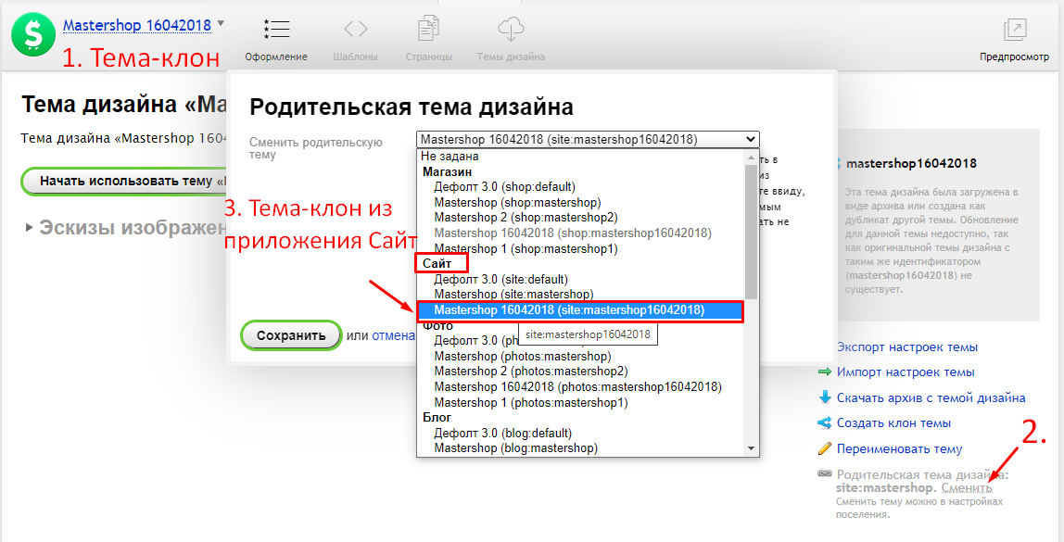Image resolution: width=1064 pixels, height=542 pixels.
Task: Click the Переименовать тему link
Action: click(x=899, y=449)
